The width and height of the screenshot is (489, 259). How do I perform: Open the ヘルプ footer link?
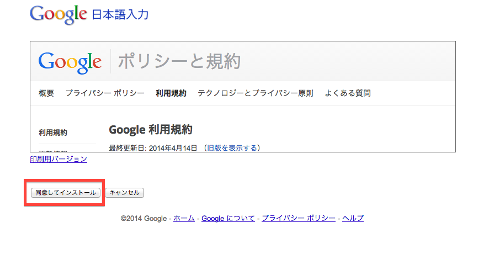tap(353, 218)
